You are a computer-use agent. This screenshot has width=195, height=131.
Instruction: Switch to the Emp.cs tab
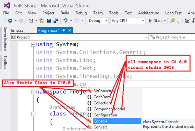(17, 30)
